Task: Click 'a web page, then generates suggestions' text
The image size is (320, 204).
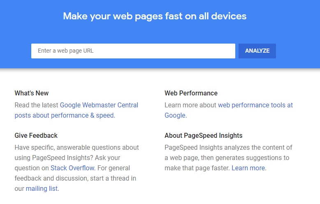Action: coord(223,158)
